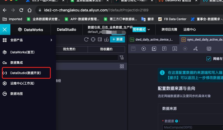223x130 pixels.
Task: Click the info icon in tip banner
Action: point(162,73)
